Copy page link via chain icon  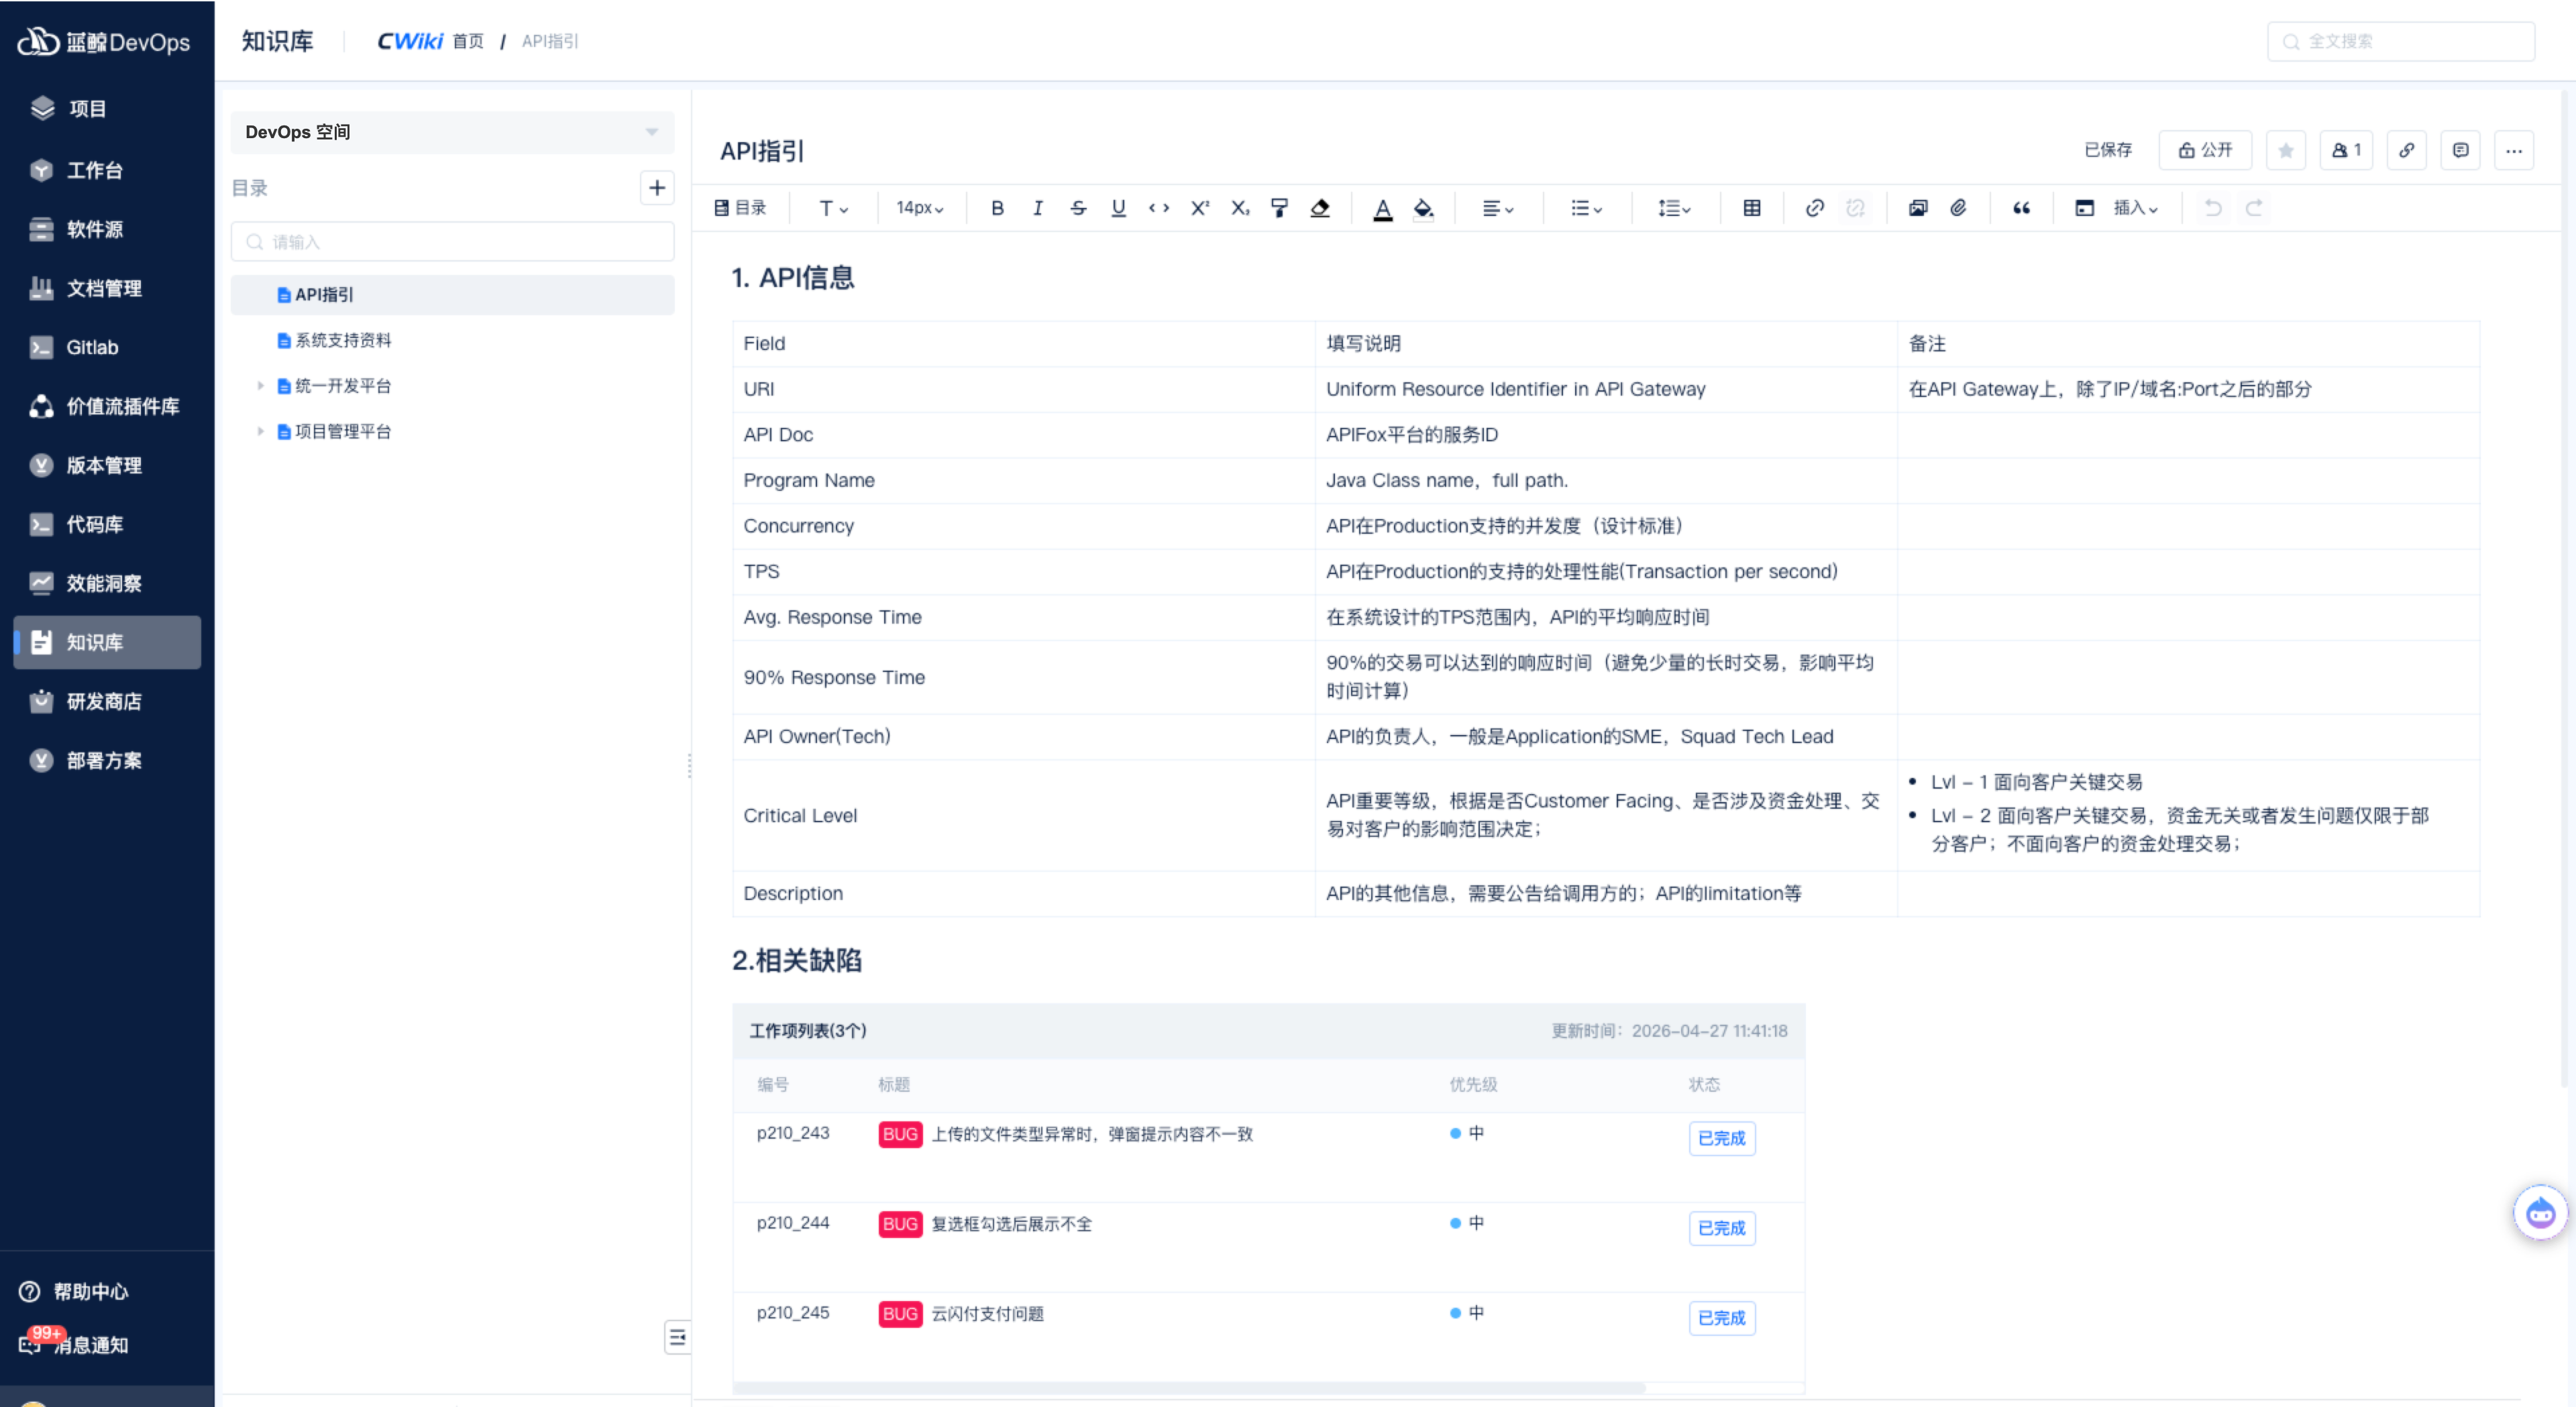pos(2407,150)
